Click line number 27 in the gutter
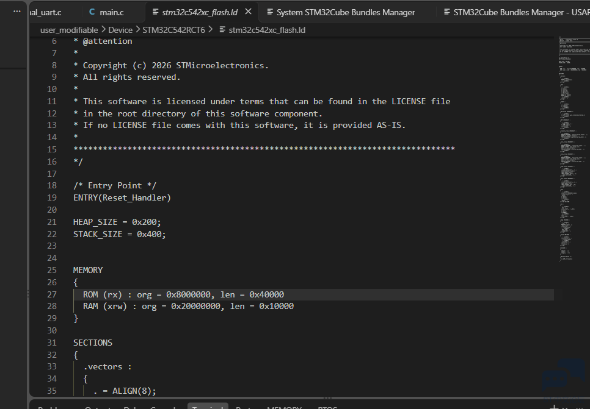 point(52,294)
